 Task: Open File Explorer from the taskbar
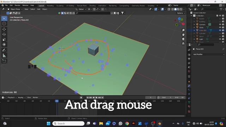pyautogui.click(x=101, y=123)
